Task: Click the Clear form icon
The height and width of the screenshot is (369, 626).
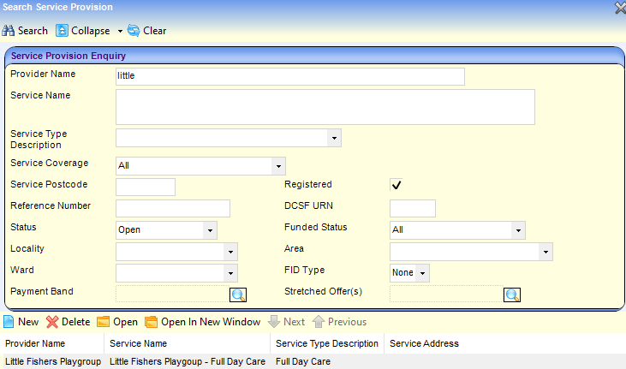Action: click(134, 31)
